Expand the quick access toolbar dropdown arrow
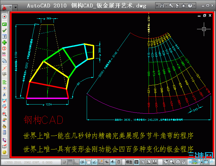 pos(15,7)
